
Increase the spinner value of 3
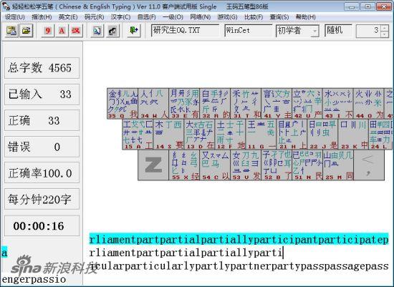click(385, 28)
